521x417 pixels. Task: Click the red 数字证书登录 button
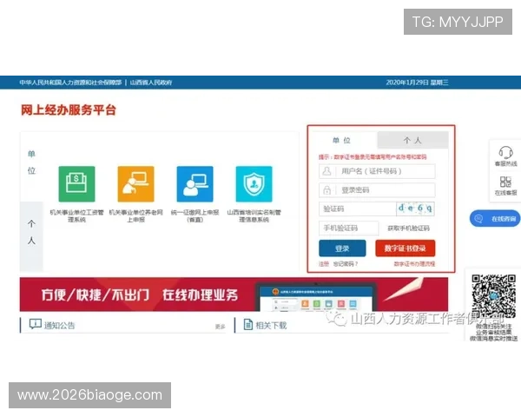(405, 248)
